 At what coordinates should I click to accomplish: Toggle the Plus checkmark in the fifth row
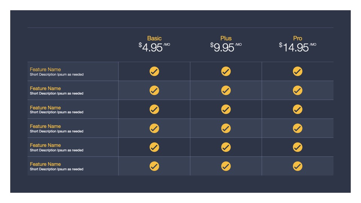pyautogui.click(x=226, y=147)
